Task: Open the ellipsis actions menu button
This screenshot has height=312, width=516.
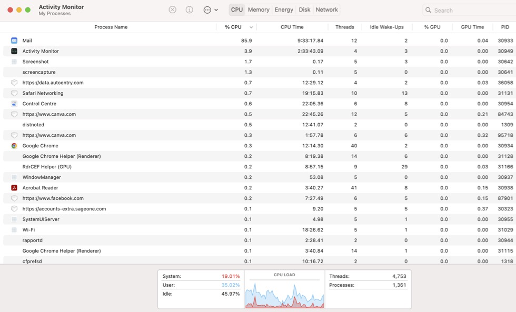Action: pyautogui.click(x=211, y=10)
